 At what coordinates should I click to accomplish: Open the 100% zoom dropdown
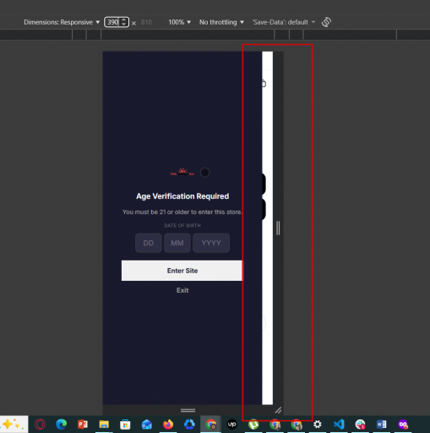pyautogui.click(x=179, y=22)
